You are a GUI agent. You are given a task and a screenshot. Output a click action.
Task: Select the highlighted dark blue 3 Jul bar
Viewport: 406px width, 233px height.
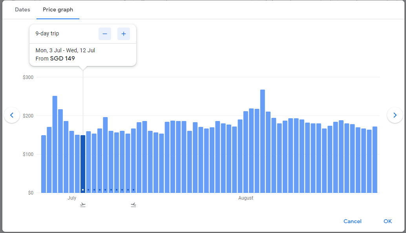(83, 164)
